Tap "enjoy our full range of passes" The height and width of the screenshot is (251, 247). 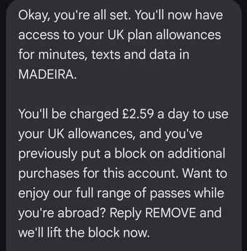105,193
